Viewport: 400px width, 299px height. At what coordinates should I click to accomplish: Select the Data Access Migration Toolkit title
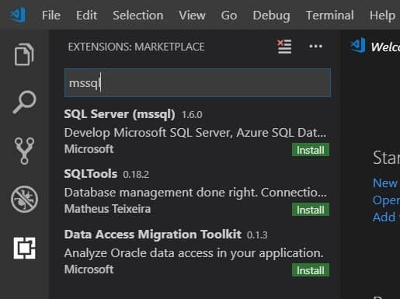(153, 235)
